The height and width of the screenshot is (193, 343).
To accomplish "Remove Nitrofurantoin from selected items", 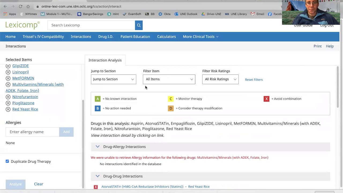I will click(x=8, y=97).
